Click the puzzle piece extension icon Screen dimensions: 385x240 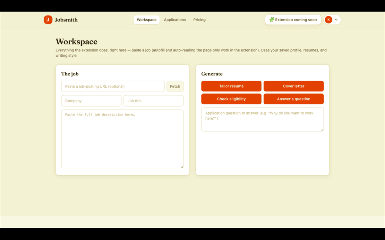[x=272, y=20]
